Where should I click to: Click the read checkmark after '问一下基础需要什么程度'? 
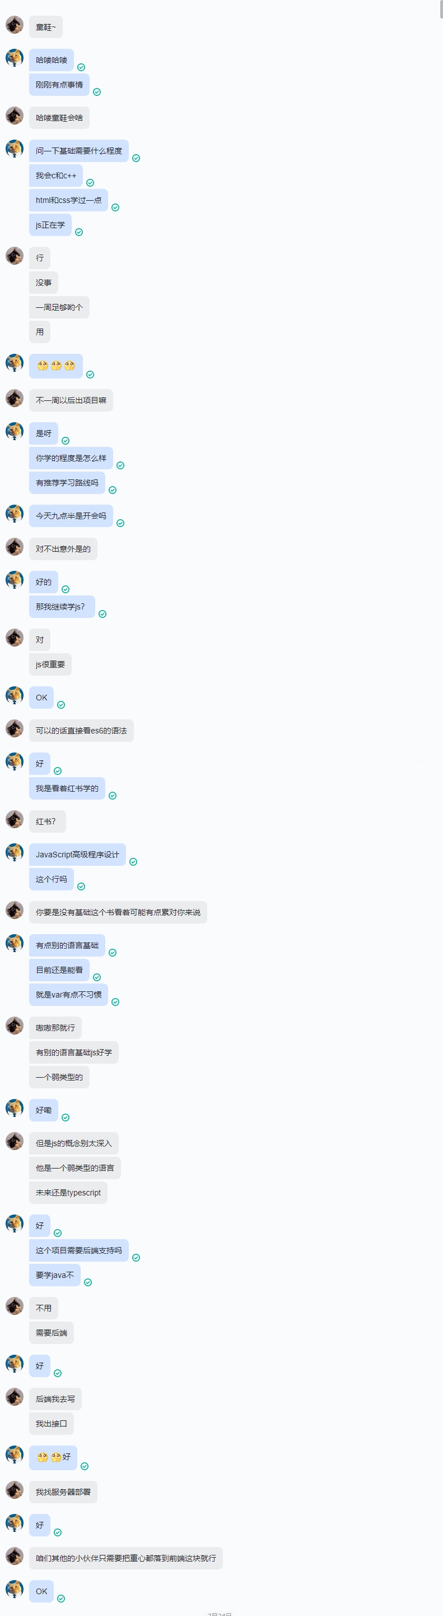coord(136,158)
